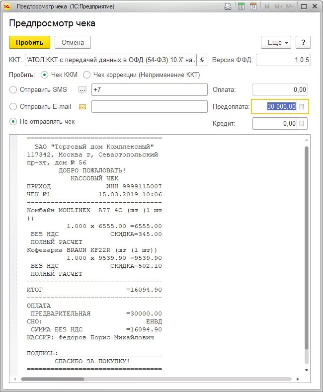
Task: Click the M- memory button
Action: point(290,6)
